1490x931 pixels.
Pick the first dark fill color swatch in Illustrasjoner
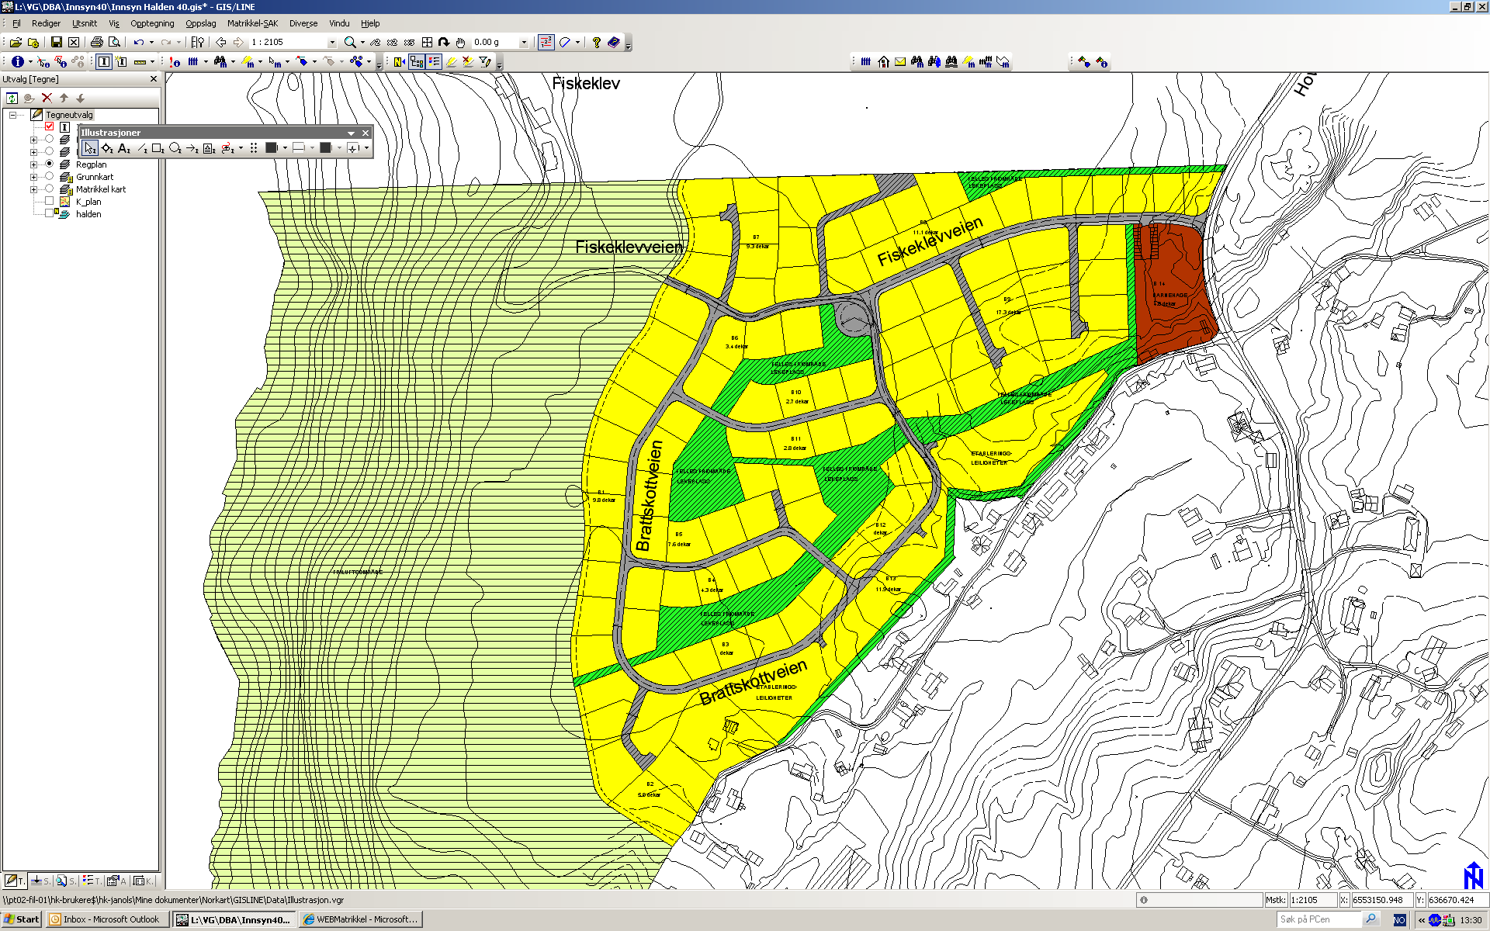click(272, 148)
